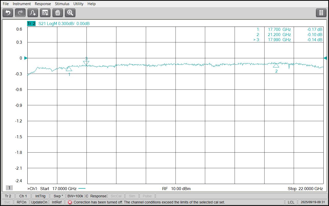This screenshot has width=329, height=206.
Task: Activate the magnifier zoom icon
Action: coord(70,13)
